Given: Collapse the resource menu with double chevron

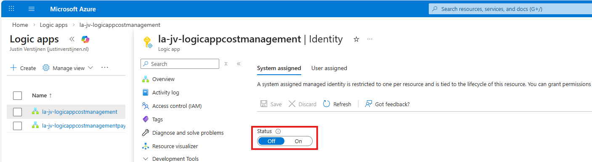Looking at the screenshot, I should point(239,64).
